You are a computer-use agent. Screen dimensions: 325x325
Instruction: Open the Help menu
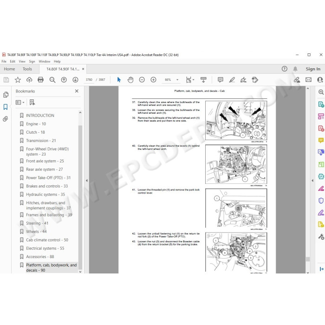(x=57, y=61)
